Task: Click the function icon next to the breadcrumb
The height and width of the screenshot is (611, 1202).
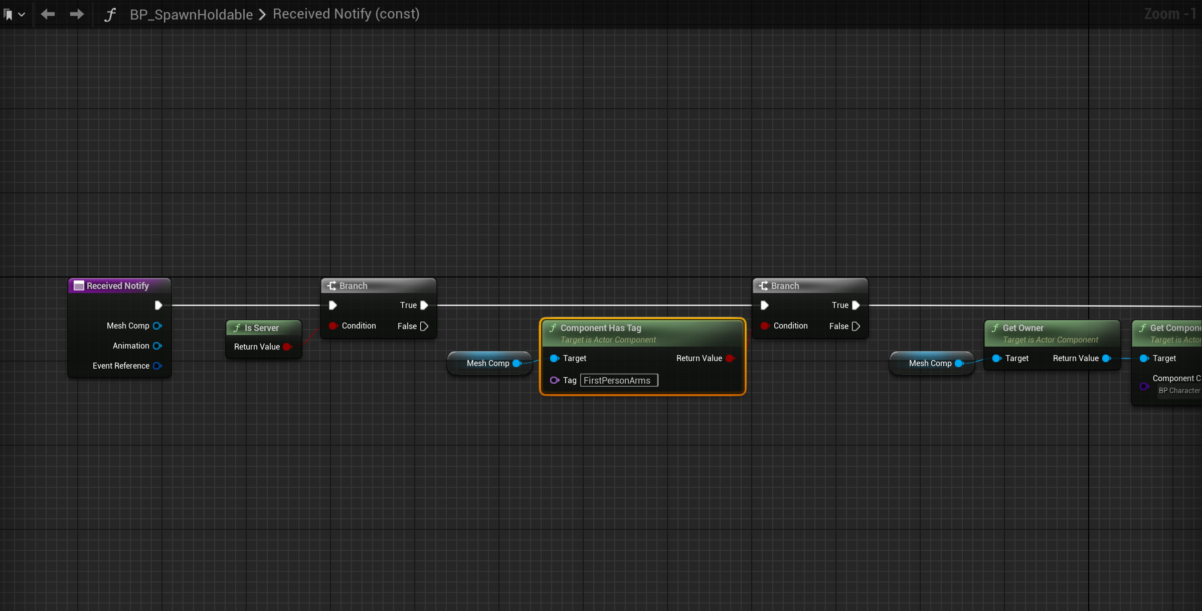Action: click(110, 15)
